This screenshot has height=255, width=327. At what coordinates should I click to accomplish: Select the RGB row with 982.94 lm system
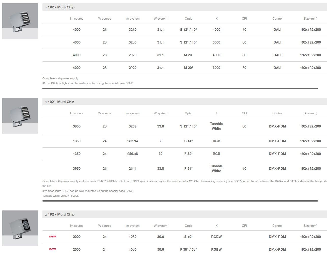coord(132,141)
